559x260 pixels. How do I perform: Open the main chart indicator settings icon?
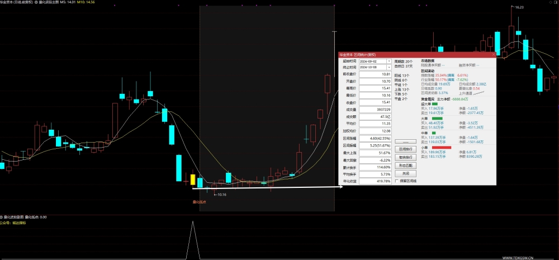[x=36, y=2]
